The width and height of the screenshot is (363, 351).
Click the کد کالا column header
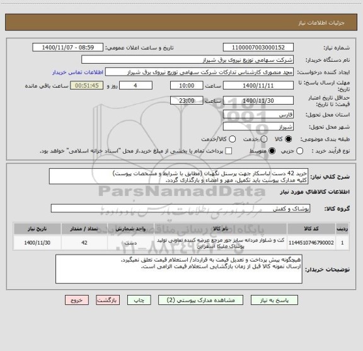pos(311,229)
